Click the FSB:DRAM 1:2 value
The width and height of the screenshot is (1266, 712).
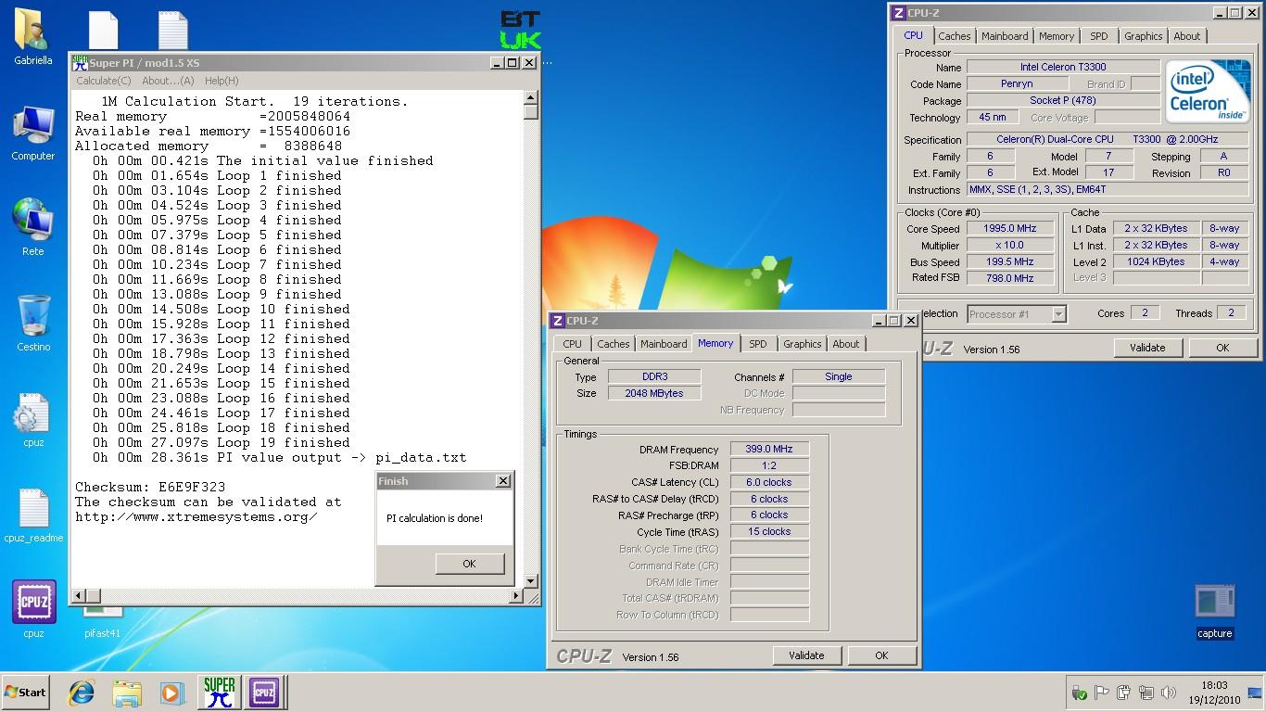(769, 466)
